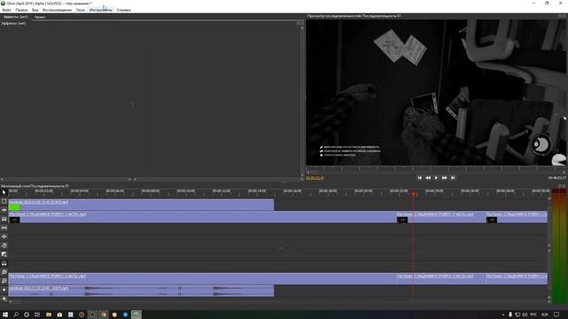
Task: Select the Slip tool
Action: point(4,228)
